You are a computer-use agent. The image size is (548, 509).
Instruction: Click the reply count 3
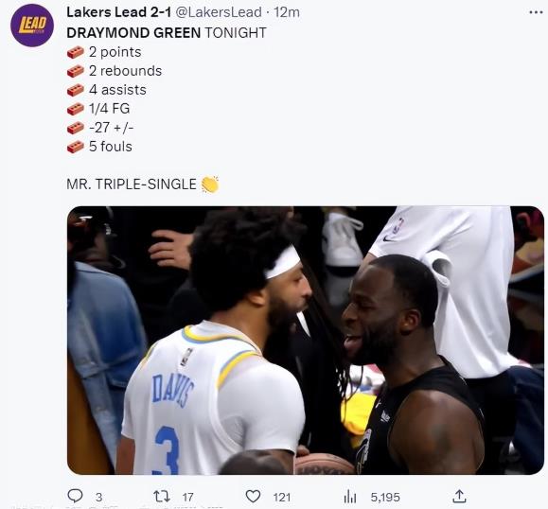(x=99, y=497)
